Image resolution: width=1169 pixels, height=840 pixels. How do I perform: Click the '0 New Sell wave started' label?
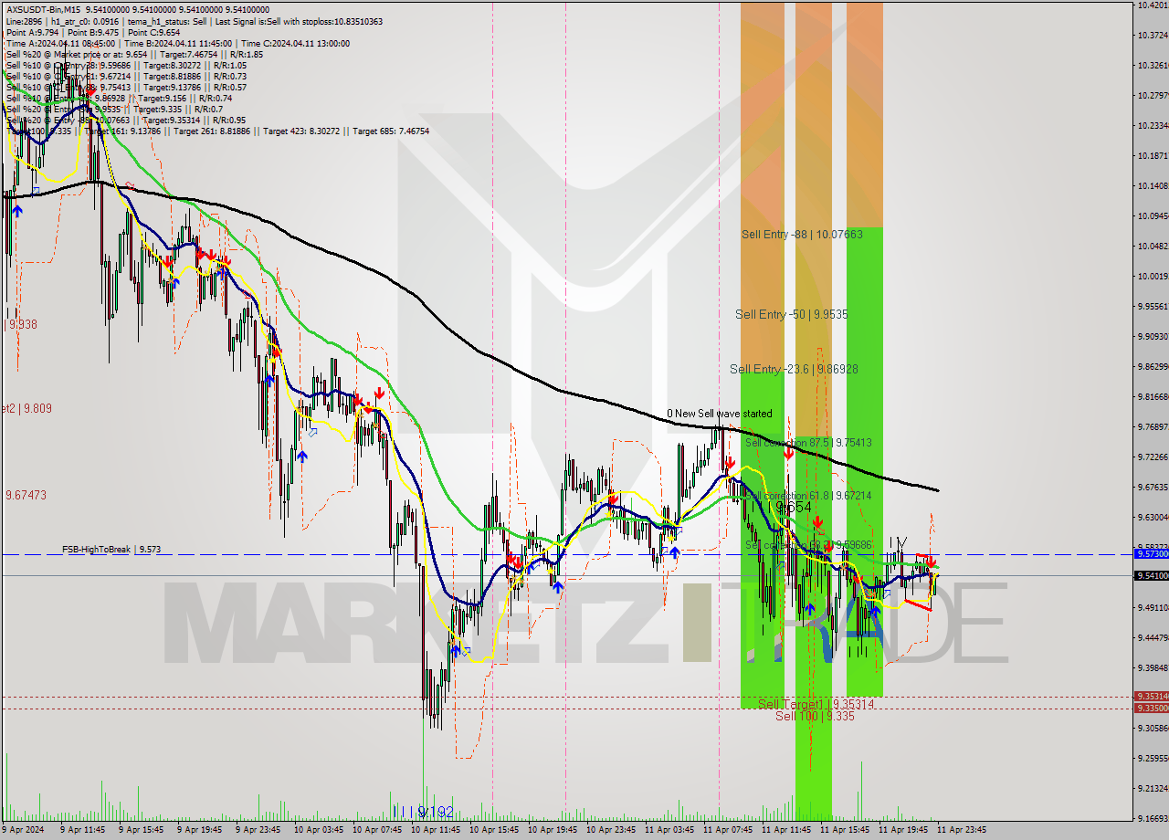tap(719, 414)
